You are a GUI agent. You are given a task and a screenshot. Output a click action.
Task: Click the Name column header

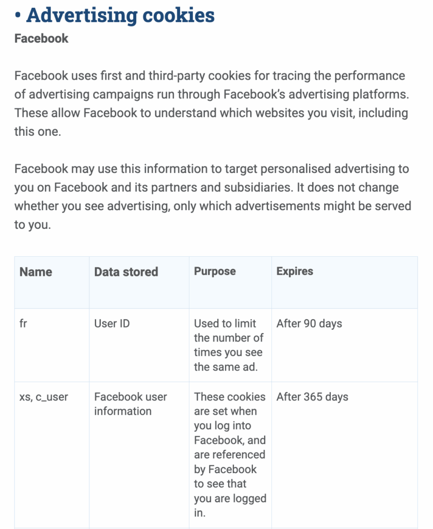36,272
